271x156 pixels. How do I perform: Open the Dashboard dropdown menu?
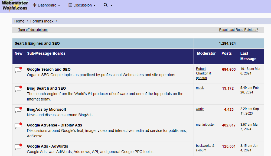click(46, 5)
